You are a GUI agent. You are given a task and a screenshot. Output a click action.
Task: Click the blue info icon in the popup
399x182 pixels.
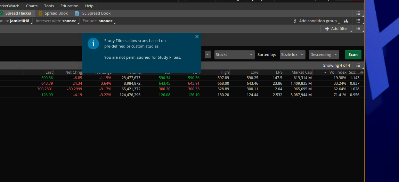point(93,44)
